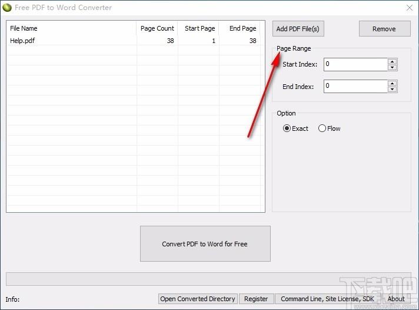Click the Start Page value 1 for Help.pdf
Viewport: 419px width, 310px height.
pos(214,41)
